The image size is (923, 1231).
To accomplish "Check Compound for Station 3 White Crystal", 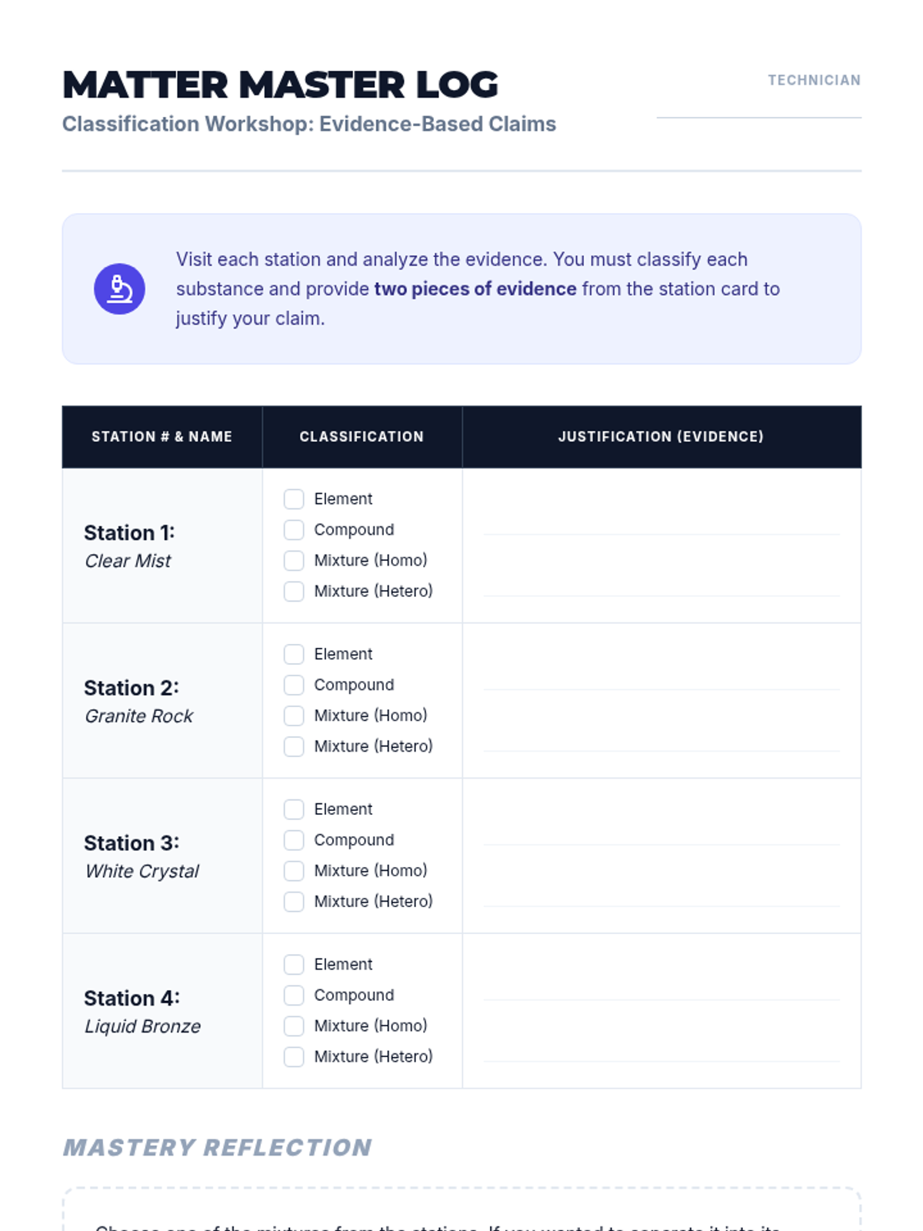I will click(294, 840).
